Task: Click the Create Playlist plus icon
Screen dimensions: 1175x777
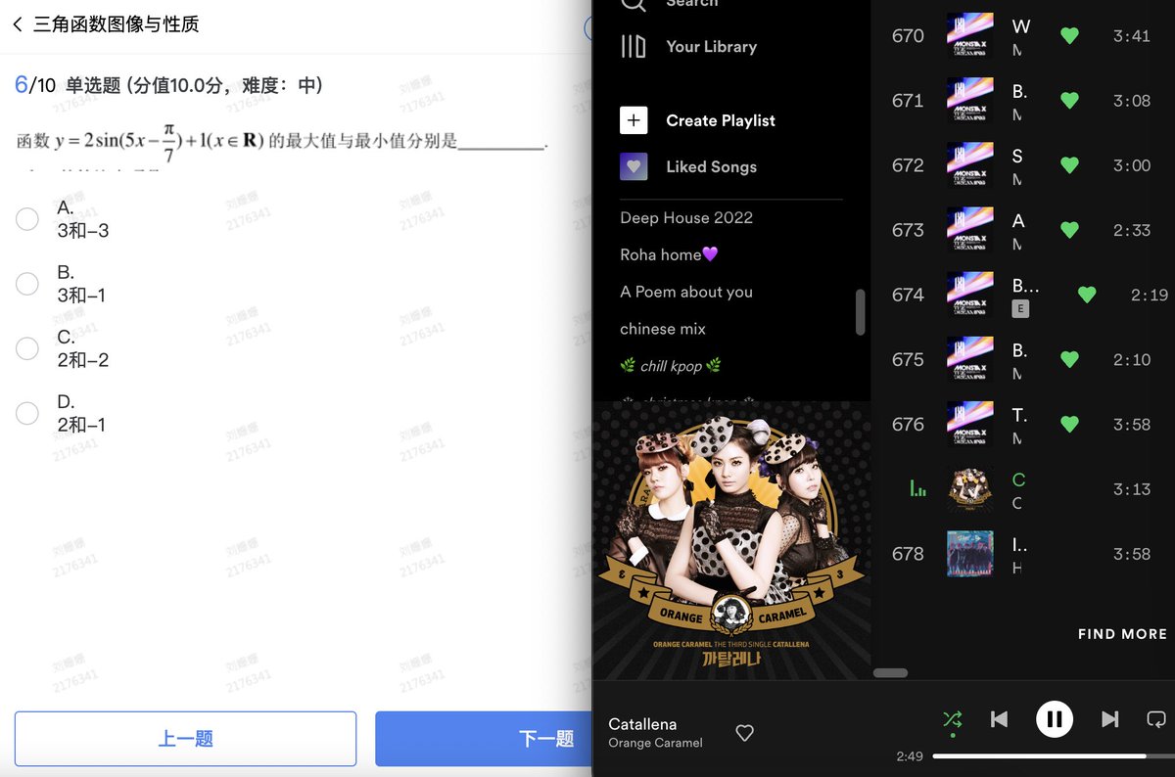Action: pyautogui.click(x=634, y=120)
